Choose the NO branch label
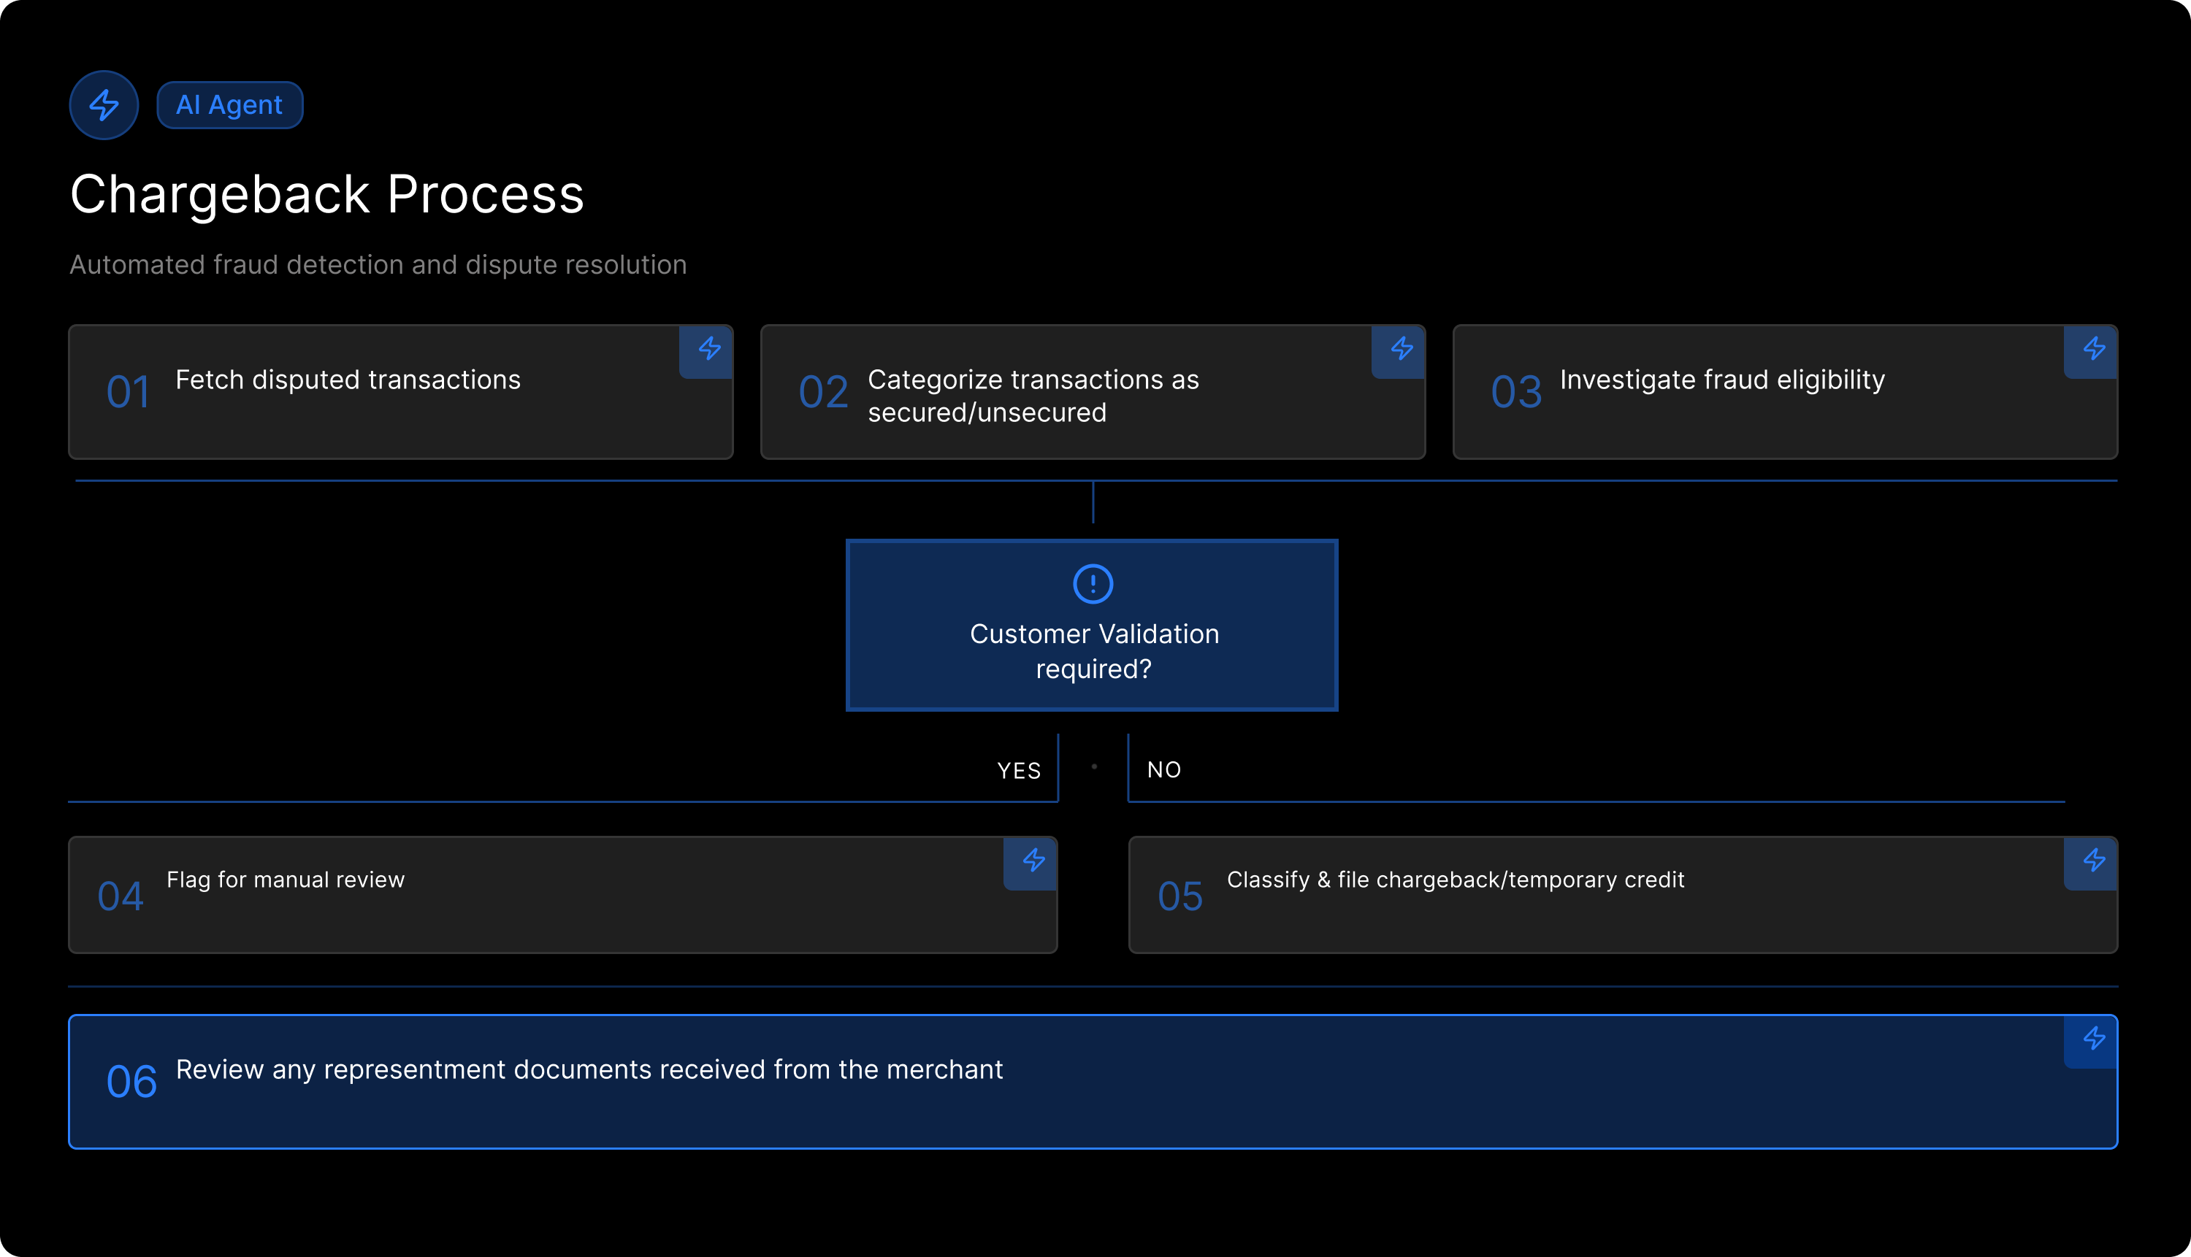Screen dimensions: 2191x1257 1163,769
